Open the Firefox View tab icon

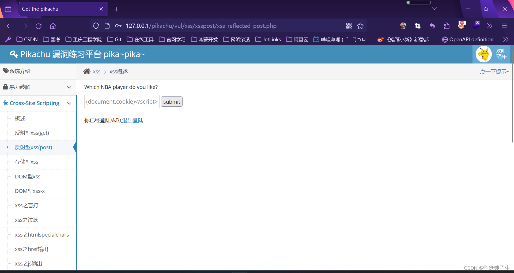(8, 9)
